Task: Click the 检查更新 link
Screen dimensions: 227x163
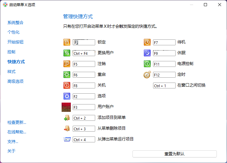Action: tap(17, 122)
